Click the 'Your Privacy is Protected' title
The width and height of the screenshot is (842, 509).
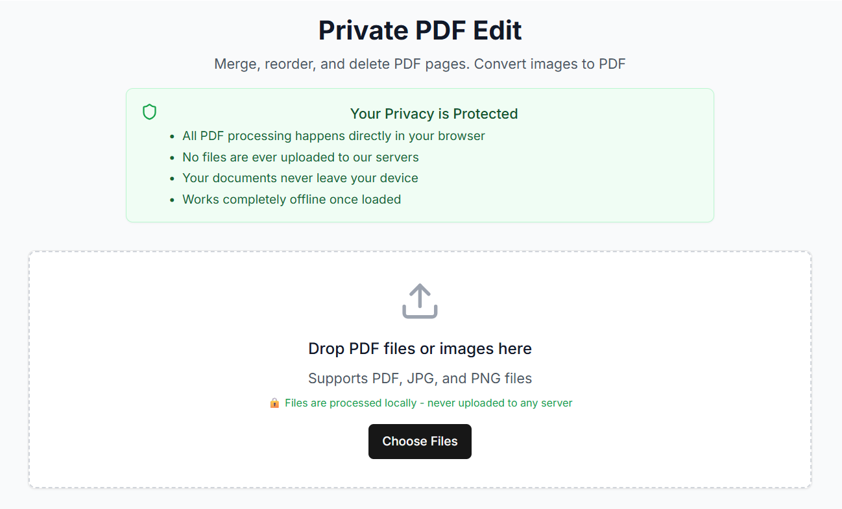(x=433, y=113)
